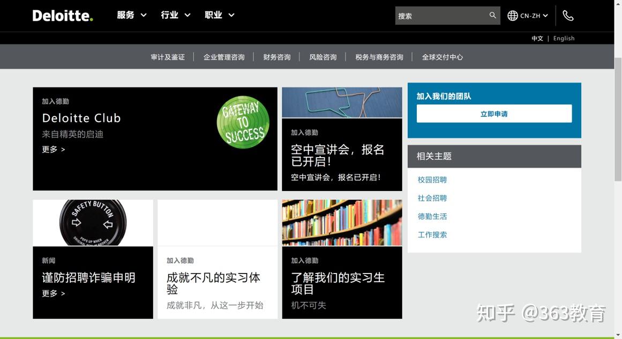Expand the 服务 menu chevron
Viewport: 622px width, 339px height.
pyautogui.click(x=144, y=15)
